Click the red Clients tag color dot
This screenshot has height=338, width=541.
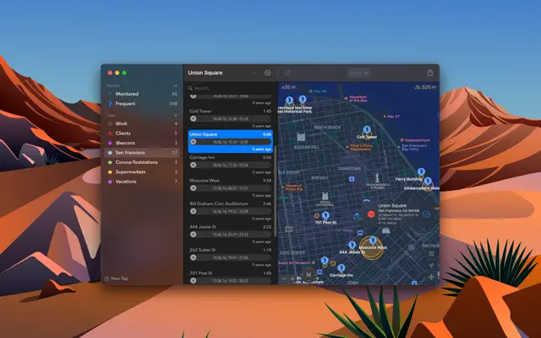pyautogui.click(x=110, y=133)
